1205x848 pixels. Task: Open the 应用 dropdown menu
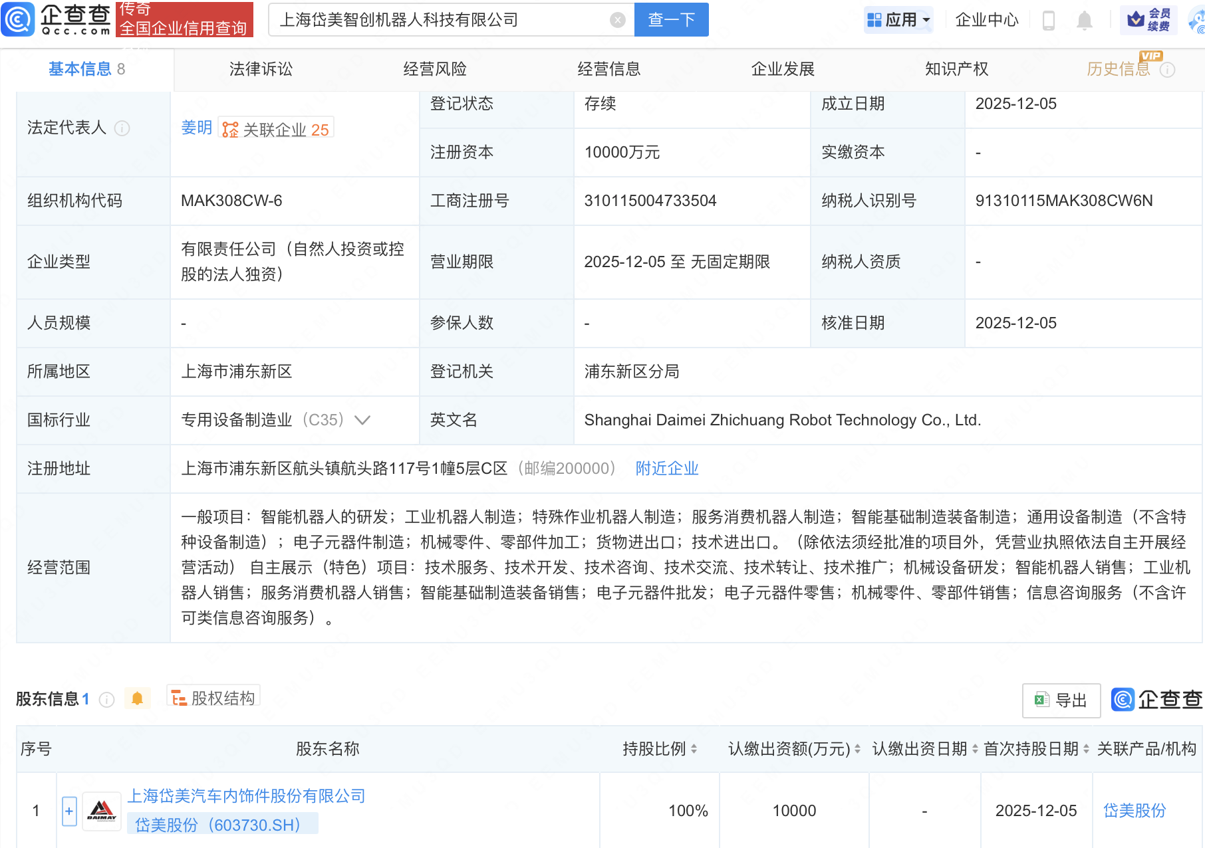[x=898, y=19]
